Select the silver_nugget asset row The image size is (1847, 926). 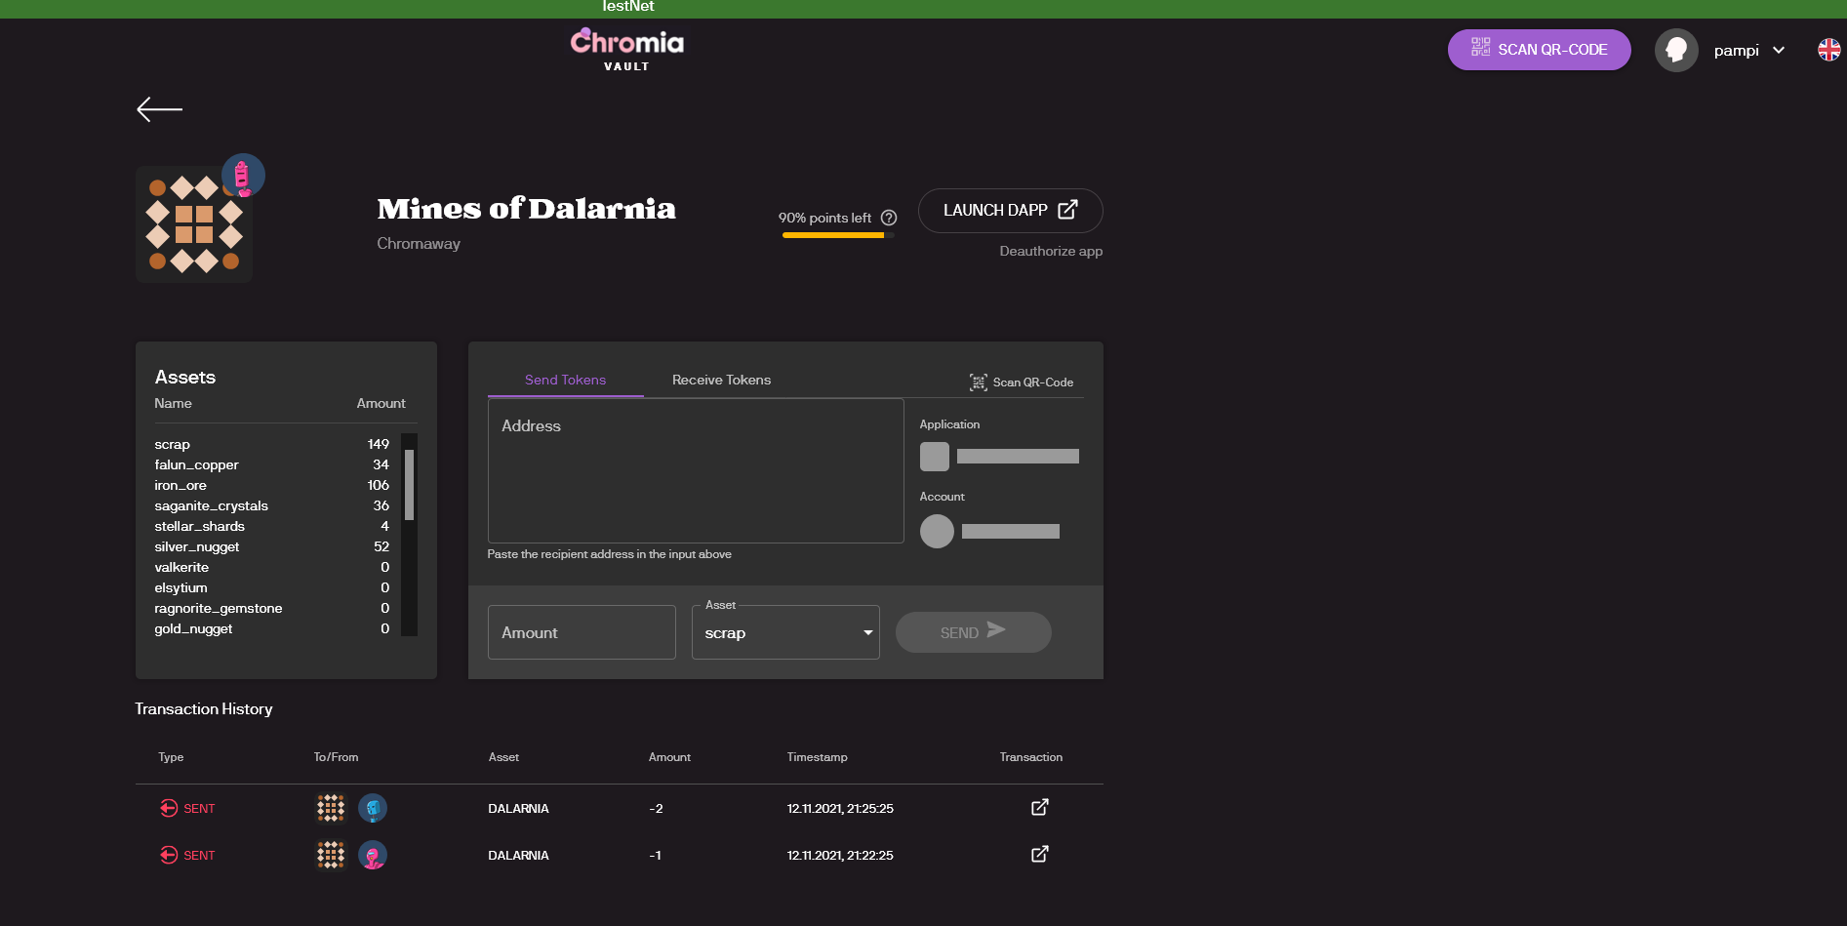coord(272,546)
